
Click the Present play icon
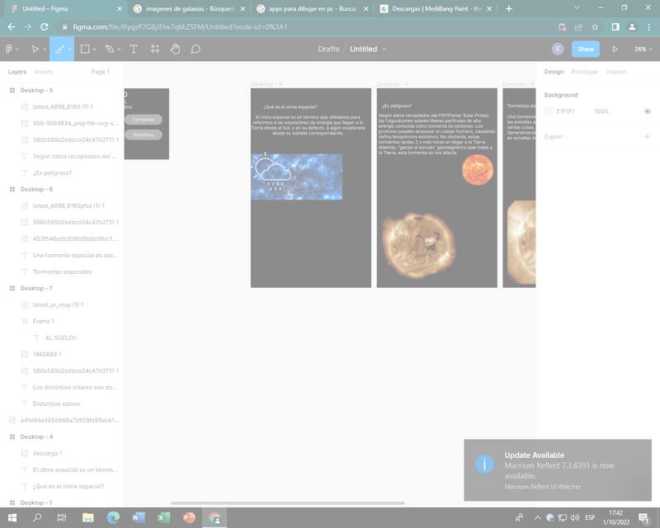coord(615,49)
